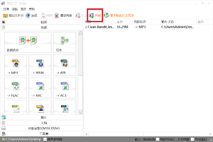
Task: Toggle the 完成通知 notification checkbox
Action: pyautogui.click(x=193, y=140)
